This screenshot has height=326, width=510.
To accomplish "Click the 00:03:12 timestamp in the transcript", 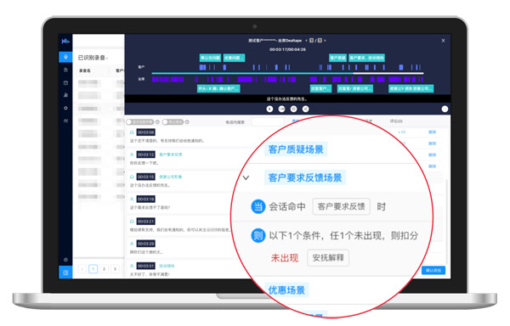I will tap(145, 155).
